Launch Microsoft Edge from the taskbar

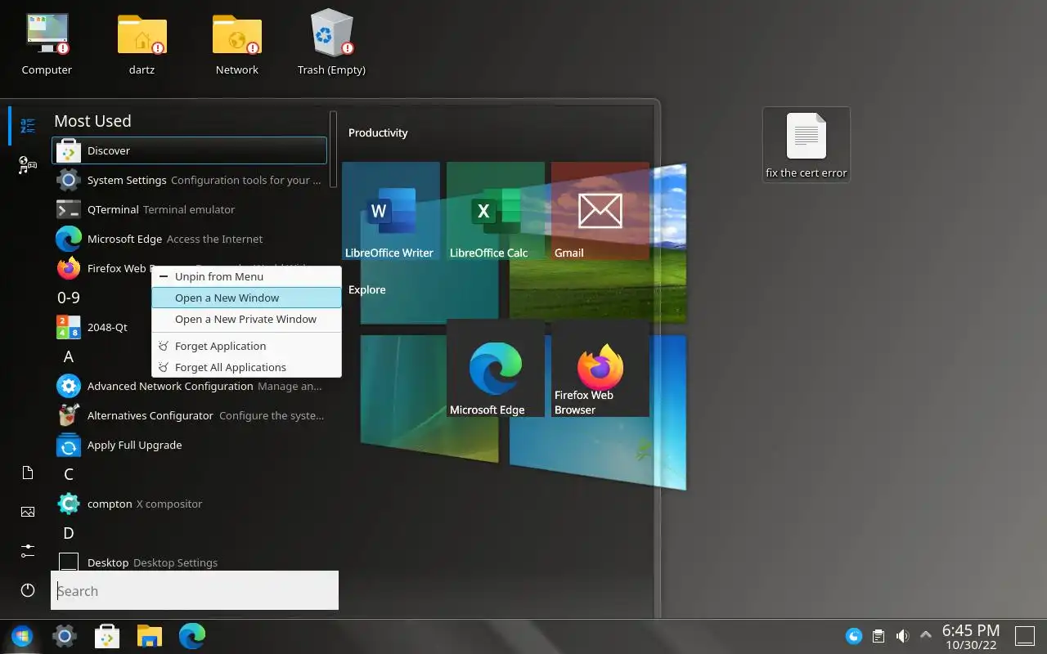[192, 636]
